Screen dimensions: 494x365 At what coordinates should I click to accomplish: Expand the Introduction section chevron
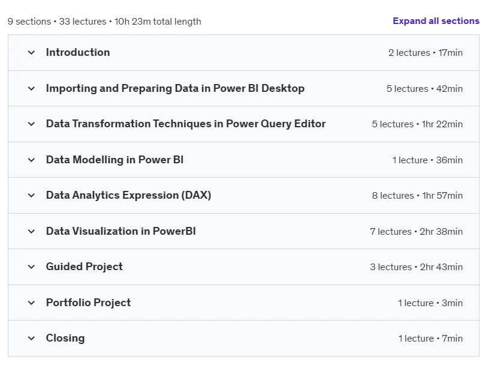tap(31, 52)
